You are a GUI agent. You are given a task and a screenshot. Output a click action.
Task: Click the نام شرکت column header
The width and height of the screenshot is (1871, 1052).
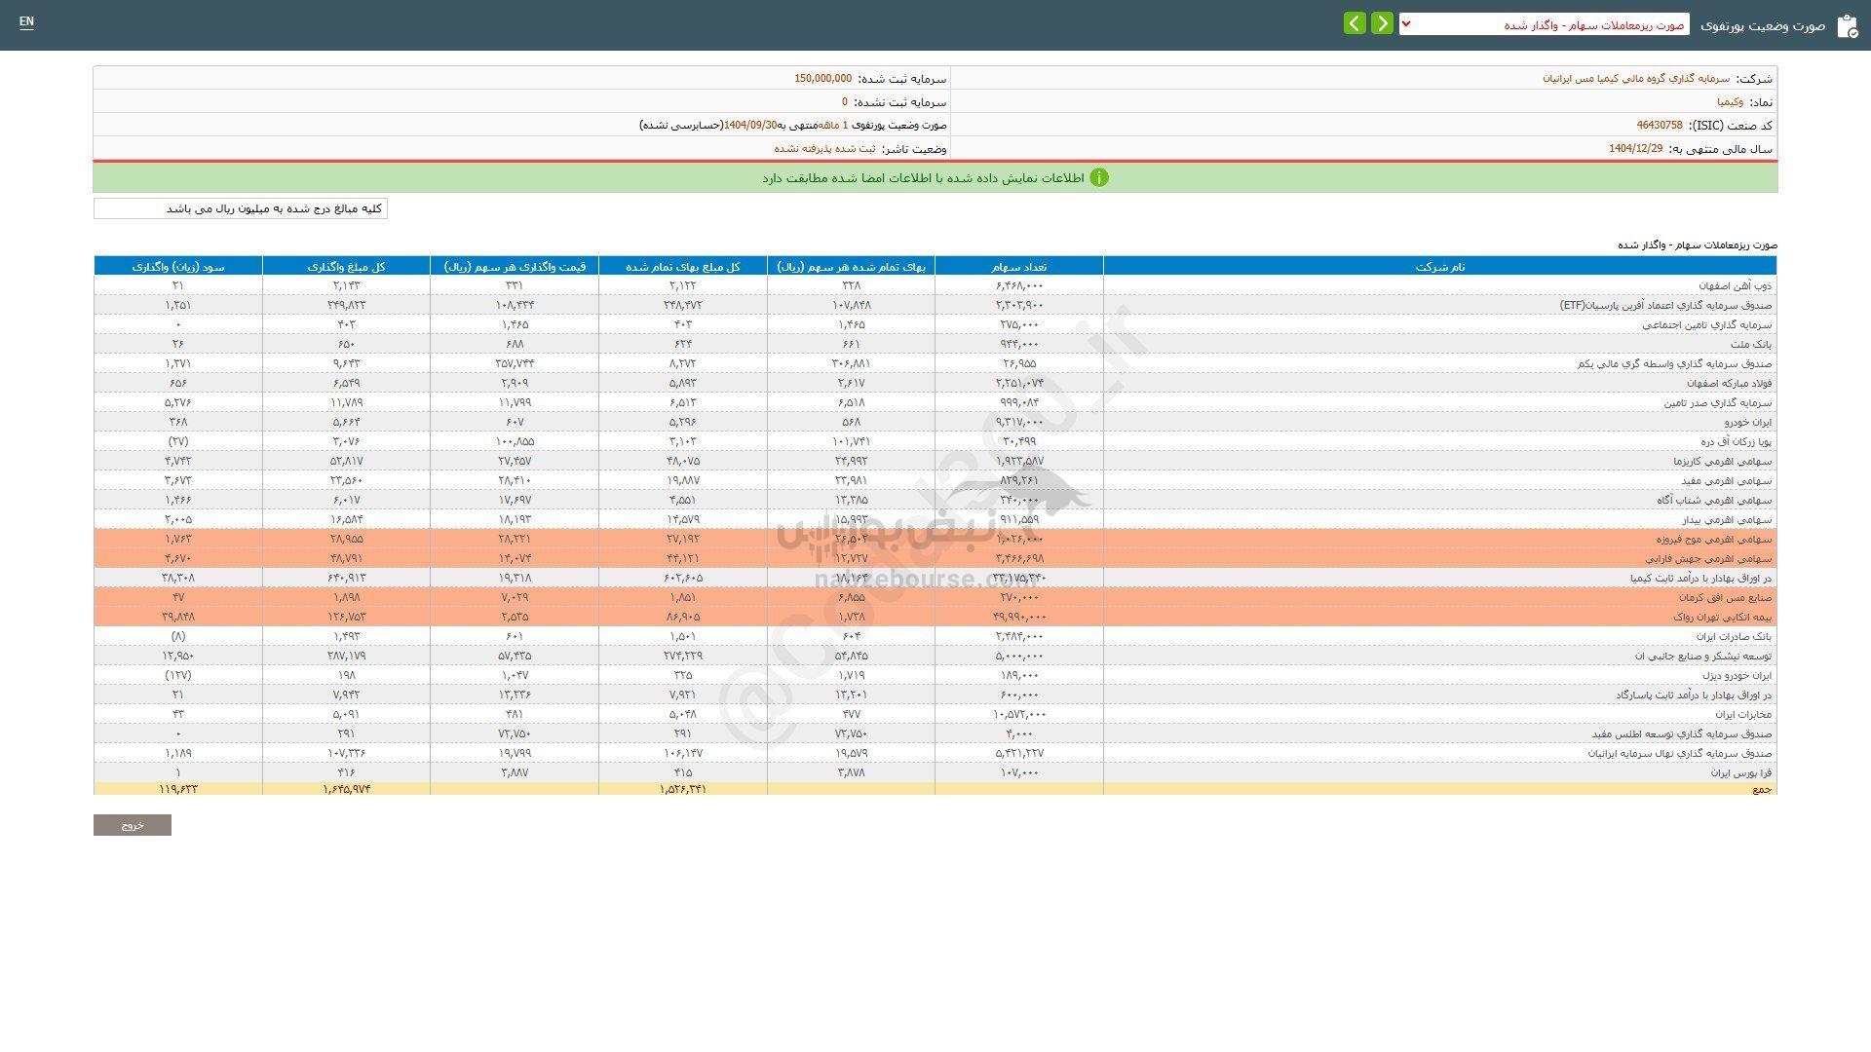click(1439, 267)
